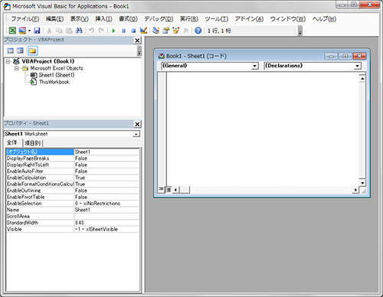Switch back to Microsoft Excel view
The width and height of the screenshot is (383, 297).
(x=12, y=31)
